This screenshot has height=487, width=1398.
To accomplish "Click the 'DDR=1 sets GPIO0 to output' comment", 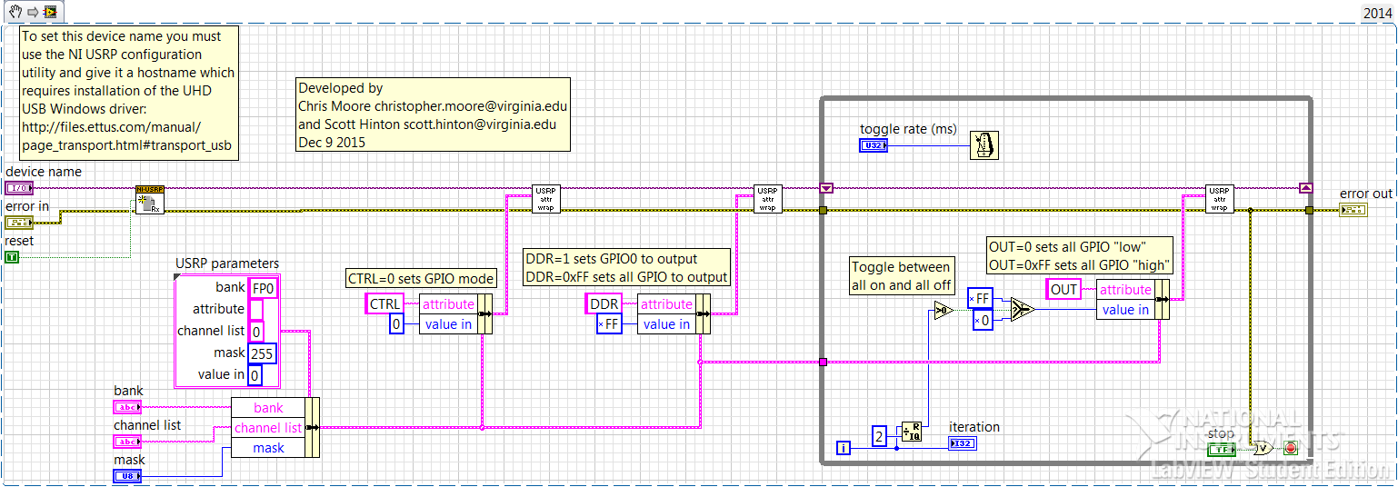I will point(627,267).
